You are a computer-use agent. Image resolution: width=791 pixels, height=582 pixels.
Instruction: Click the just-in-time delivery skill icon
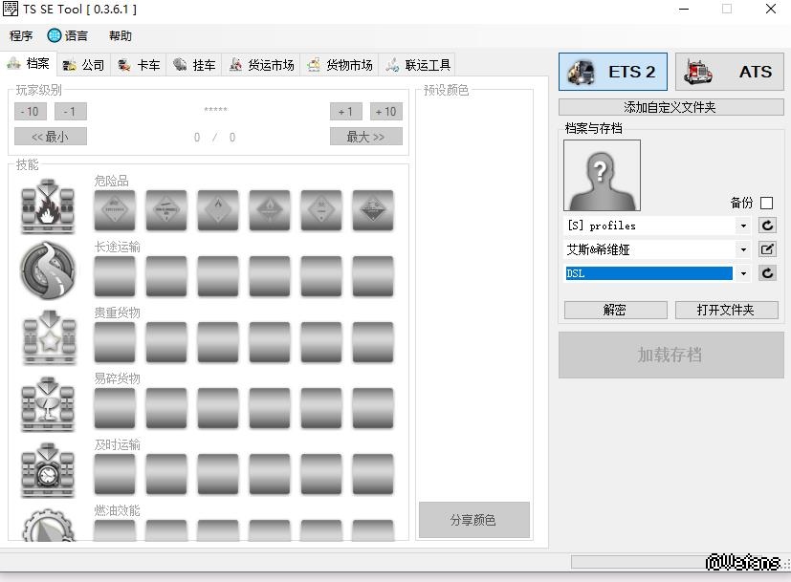coord(47,469)
